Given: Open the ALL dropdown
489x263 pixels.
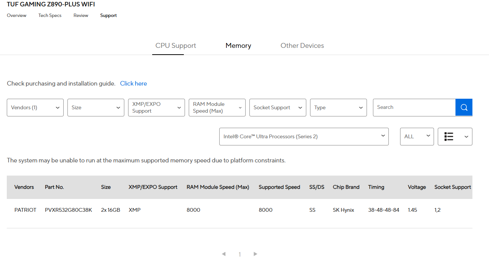Looking at the screenshot, I should point(417,136).
